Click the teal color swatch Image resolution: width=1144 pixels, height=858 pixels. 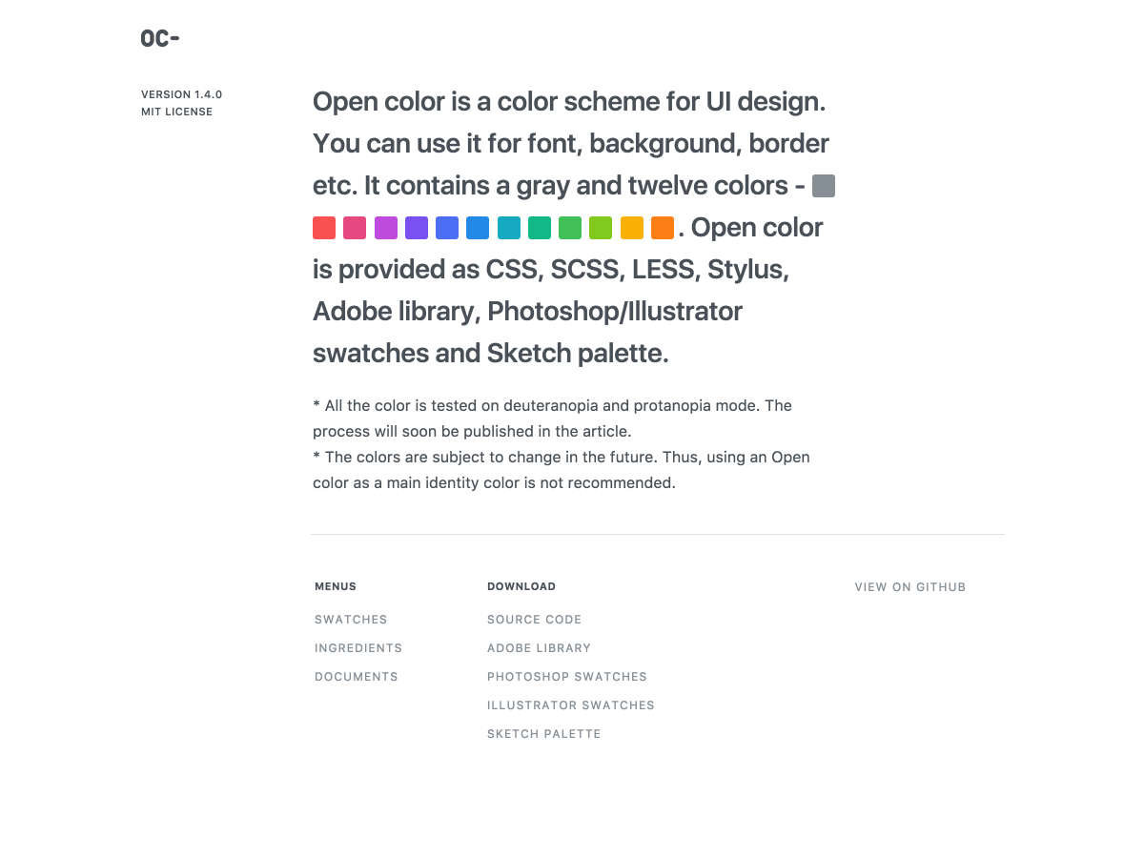[540, 228]
